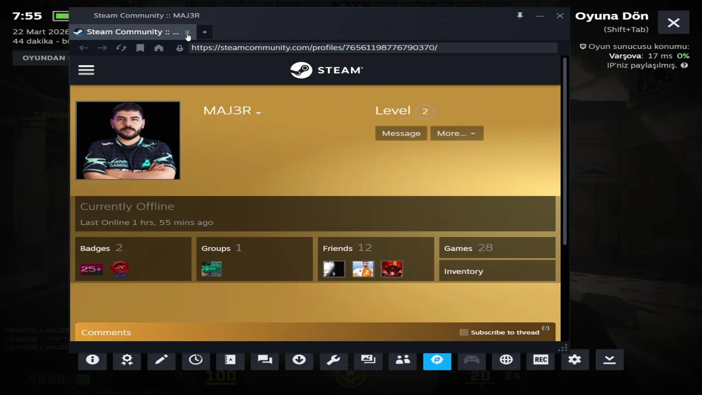The width and height of the screenshot is (702, 395).
Task: Open the downloads arrow icon
Action: tap(299, 359)
